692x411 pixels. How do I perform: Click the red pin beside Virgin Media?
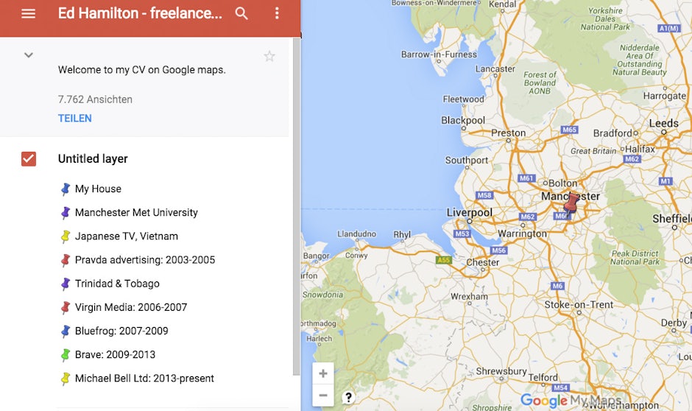tap(66, 307)
